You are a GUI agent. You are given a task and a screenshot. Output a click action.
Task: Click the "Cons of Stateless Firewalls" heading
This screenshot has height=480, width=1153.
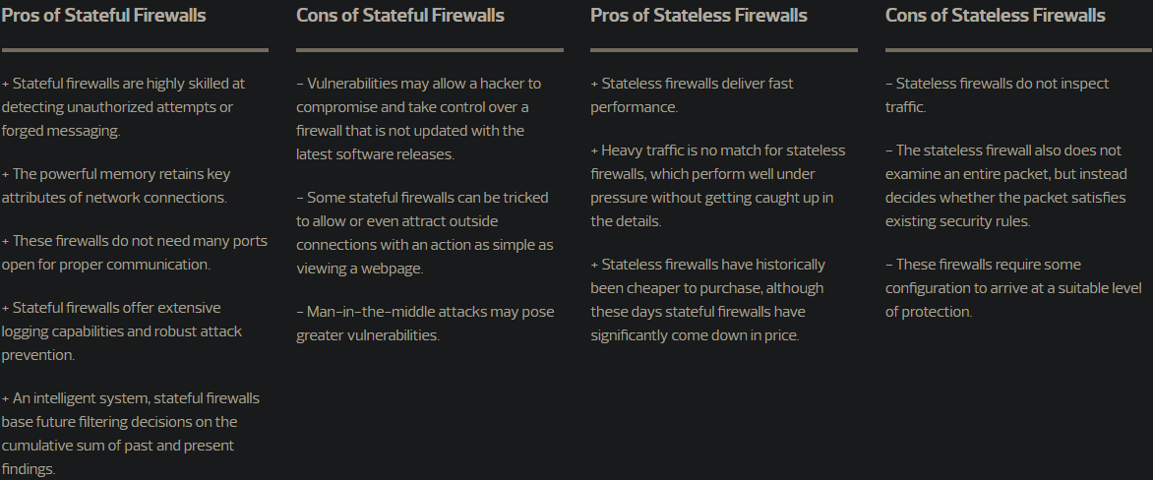995,16
